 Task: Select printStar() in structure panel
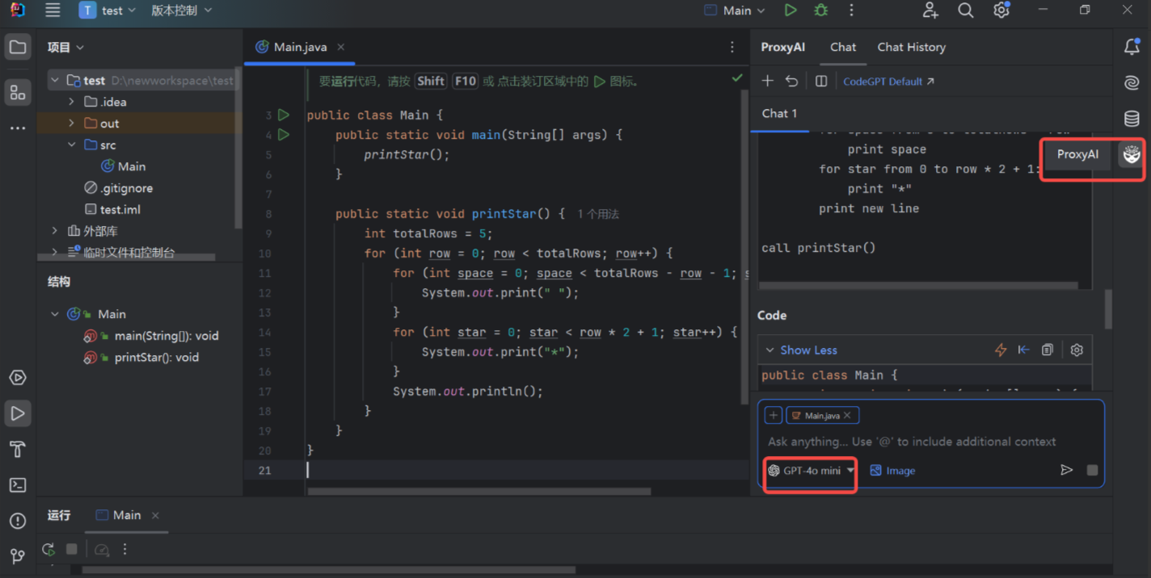[x=141, y=358]
